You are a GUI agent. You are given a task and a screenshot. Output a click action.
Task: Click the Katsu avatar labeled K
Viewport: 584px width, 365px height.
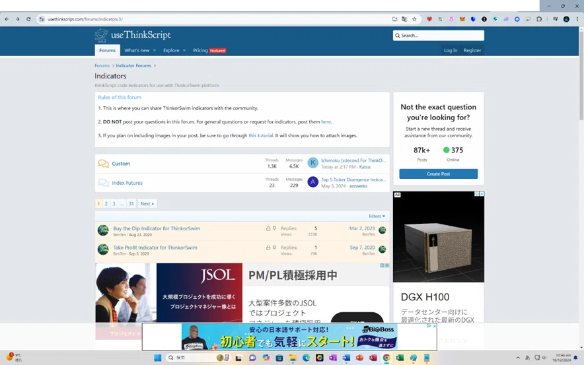(313, 162)
